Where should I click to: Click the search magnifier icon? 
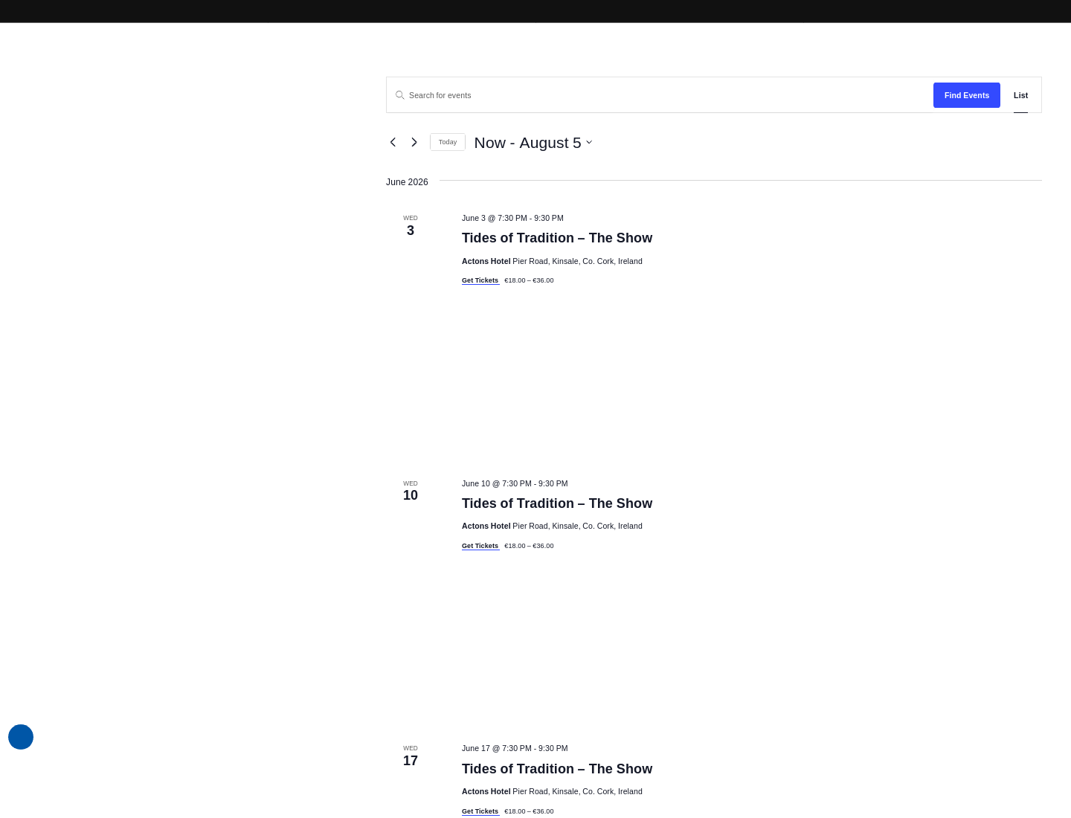[399, 95]
